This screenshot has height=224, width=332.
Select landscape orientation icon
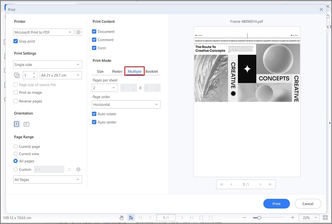point(26,124)
